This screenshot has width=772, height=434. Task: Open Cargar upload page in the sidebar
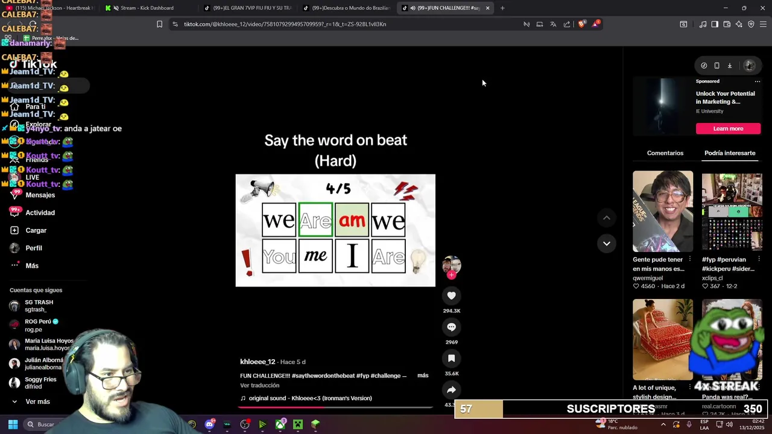[x=36, y=230]
